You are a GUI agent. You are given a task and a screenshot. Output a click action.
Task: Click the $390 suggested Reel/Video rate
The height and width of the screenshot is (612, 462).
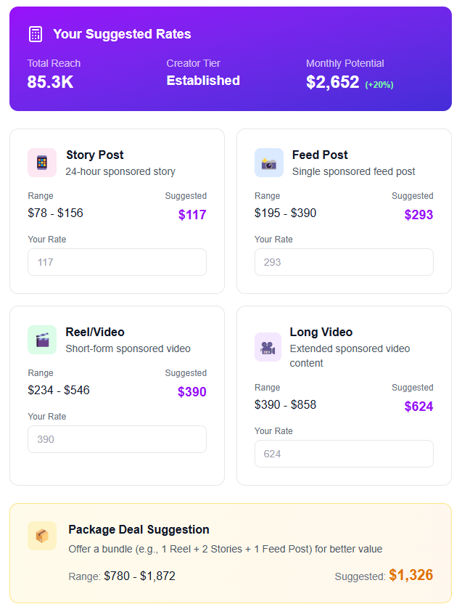(x=192, y=392)
